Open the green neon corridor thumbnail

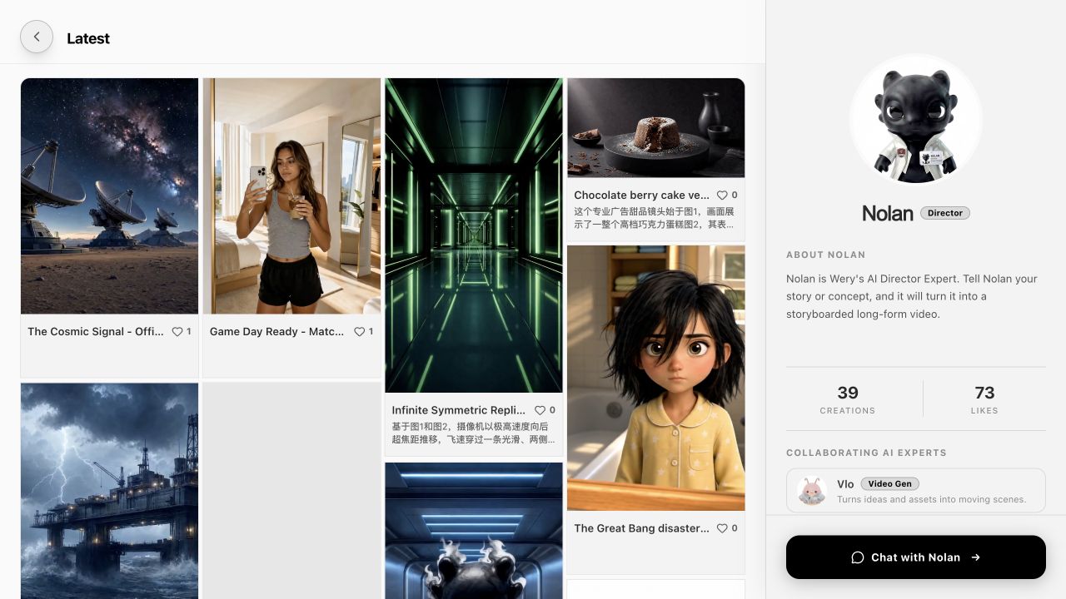pos(474,235)
